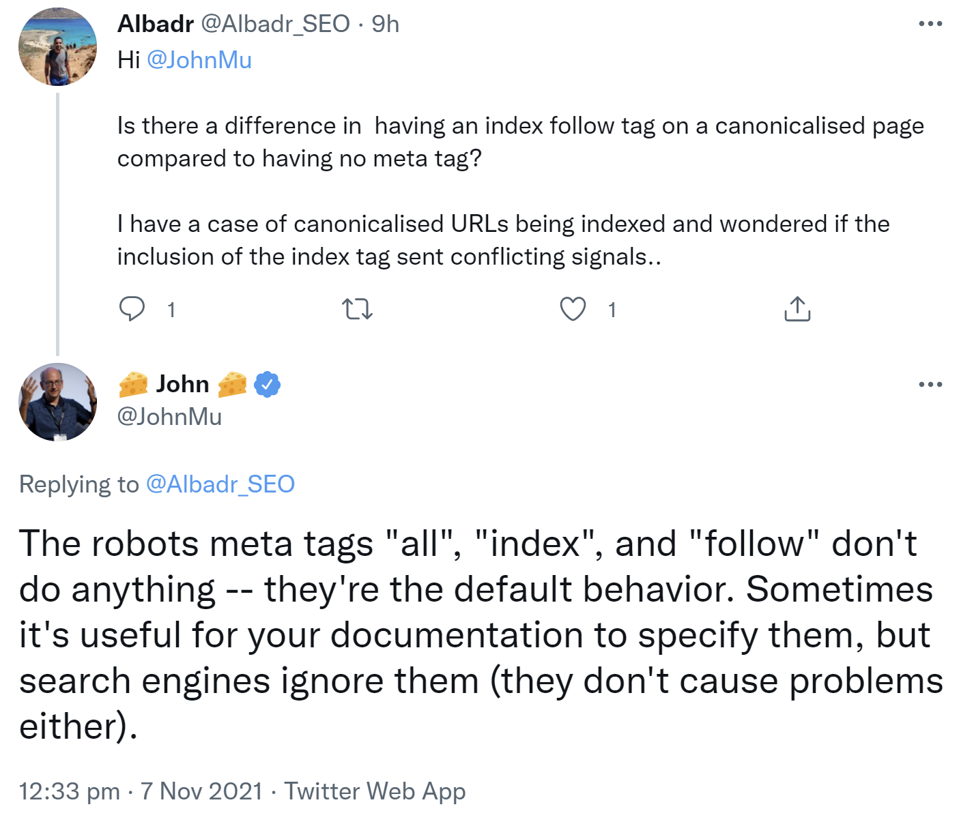Open Albadr's profile picture
The image size is (959, 824).
click(57, 45)
